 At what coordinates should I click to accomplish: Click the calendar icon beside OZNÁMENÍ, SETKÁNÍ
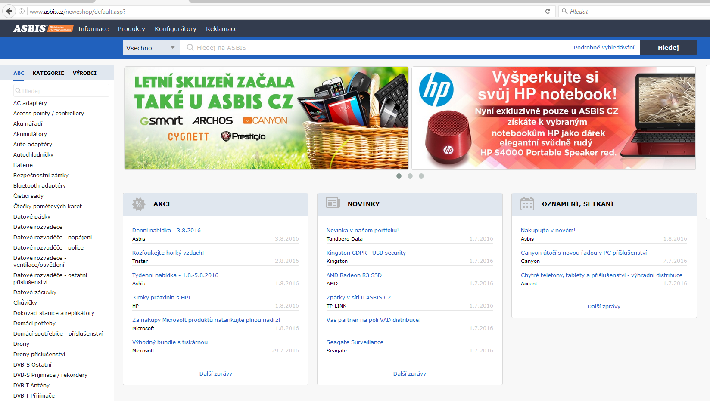click(x=527, y=204)
